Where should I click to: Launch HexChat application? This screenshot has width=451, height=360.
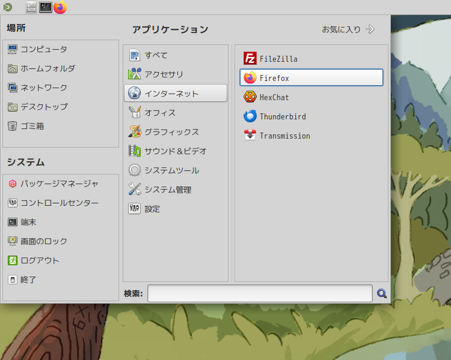311,97
